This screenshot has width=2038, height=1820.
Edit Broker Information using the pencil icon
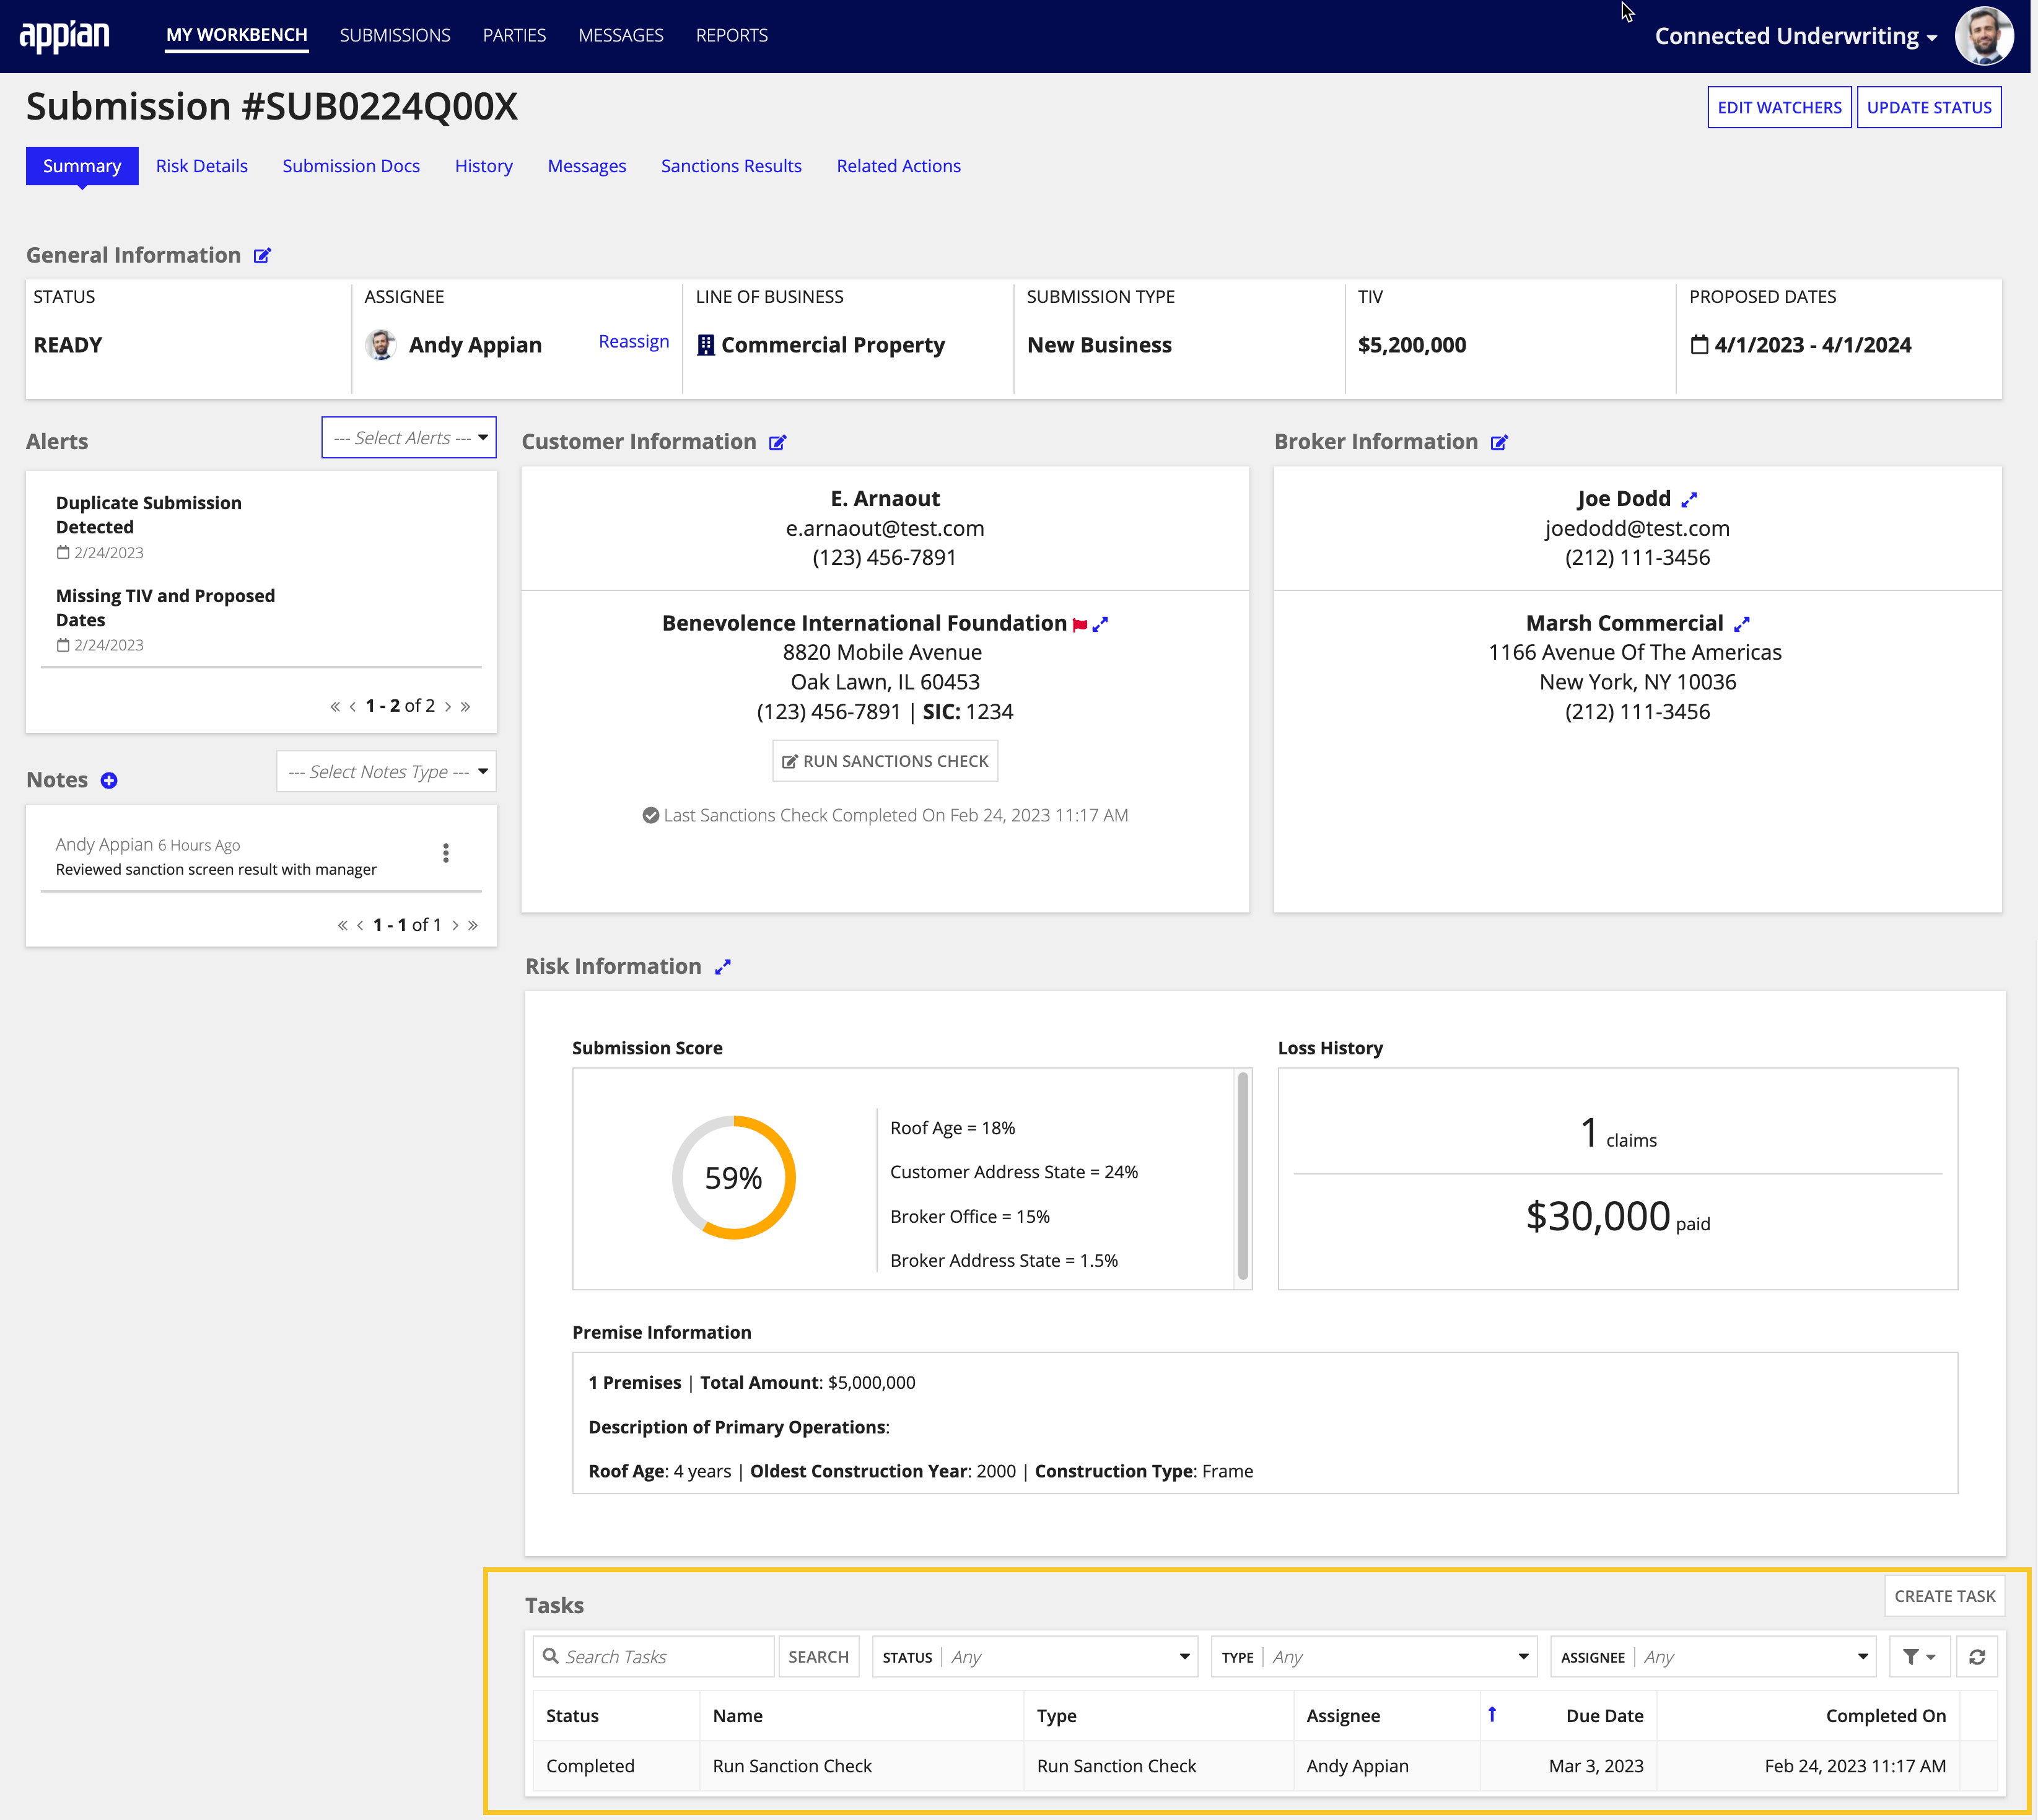click(x=1499, y=442)
